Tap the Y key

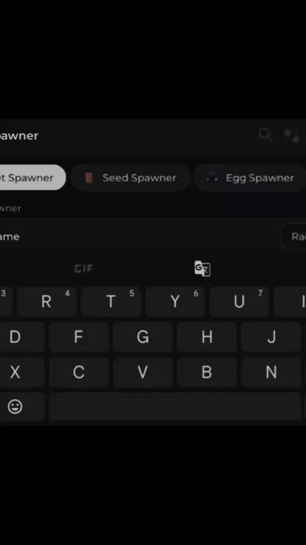(x=175, y=301)
